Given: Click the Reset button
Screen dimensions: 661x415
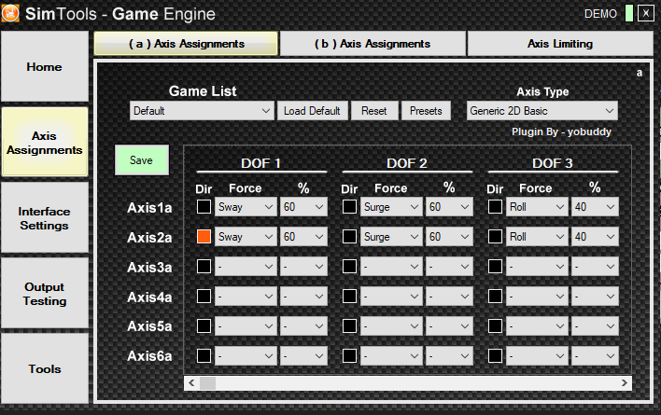Looking at the screenshot, I should pos(374,111).
